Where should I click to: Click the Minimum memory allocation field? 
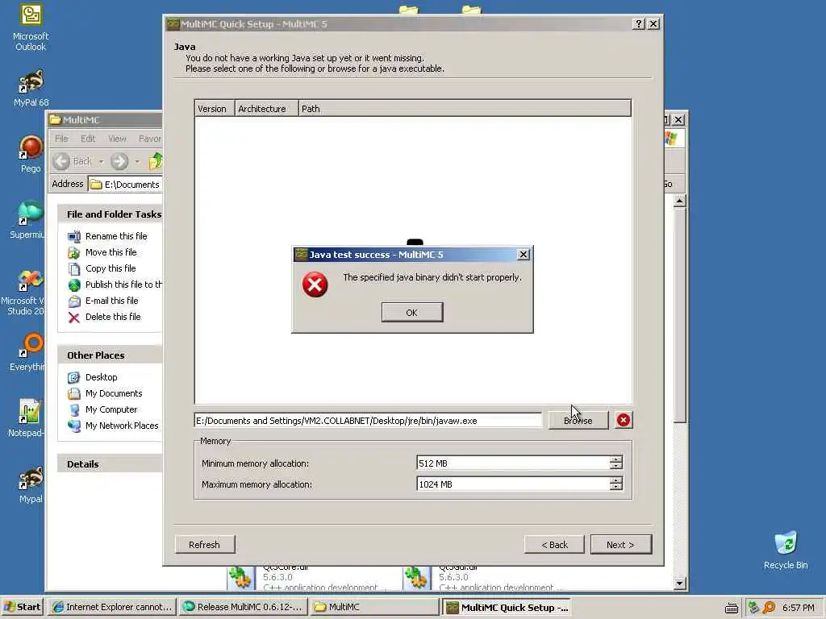(x=513, y=463)
